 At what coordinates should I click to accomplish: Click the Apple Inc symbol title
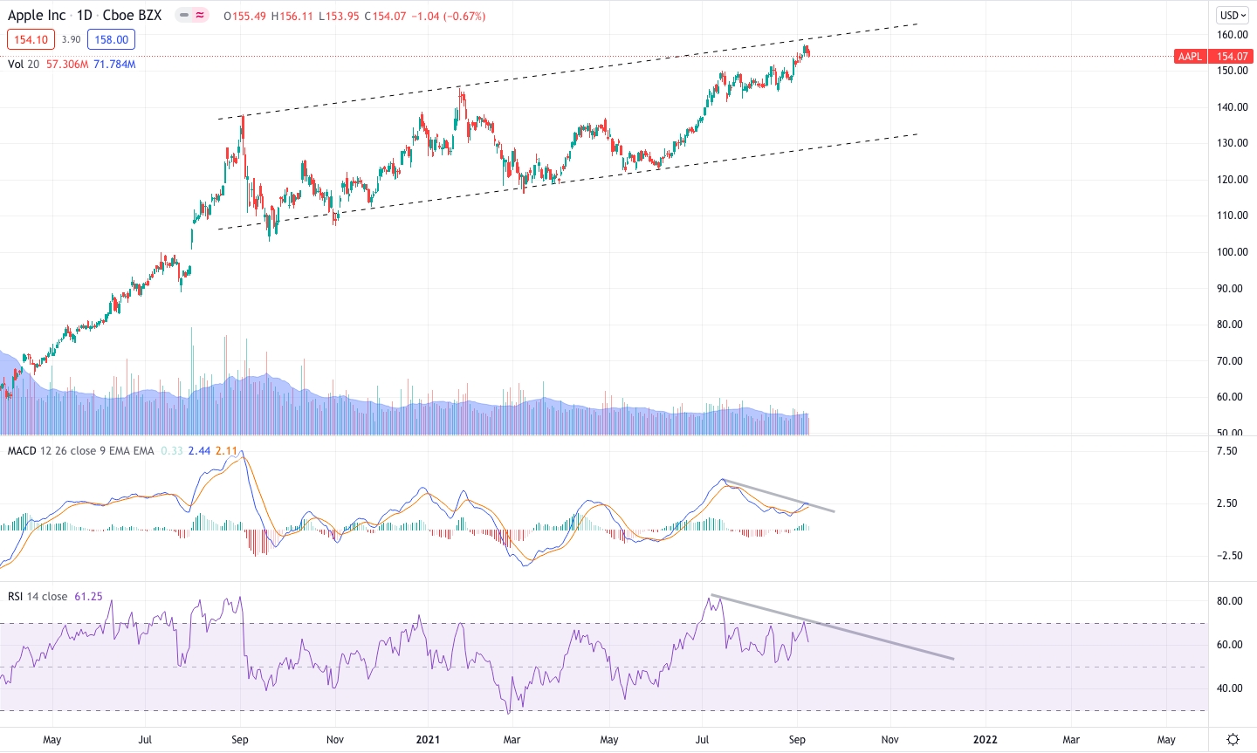37,16
